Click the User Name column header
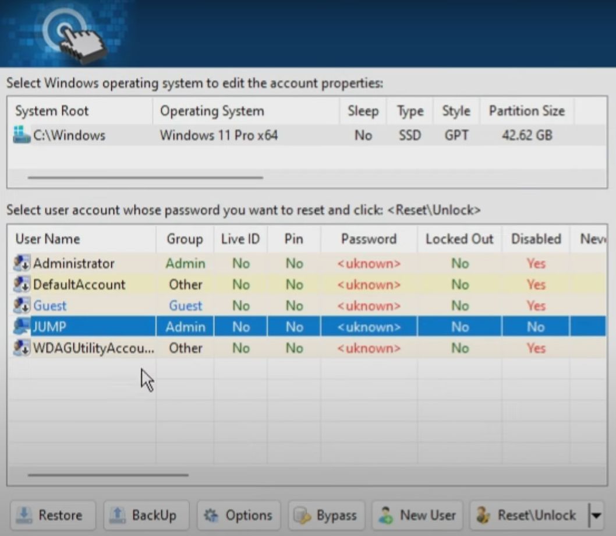This screenshot has height=536, width=616. 47,239
